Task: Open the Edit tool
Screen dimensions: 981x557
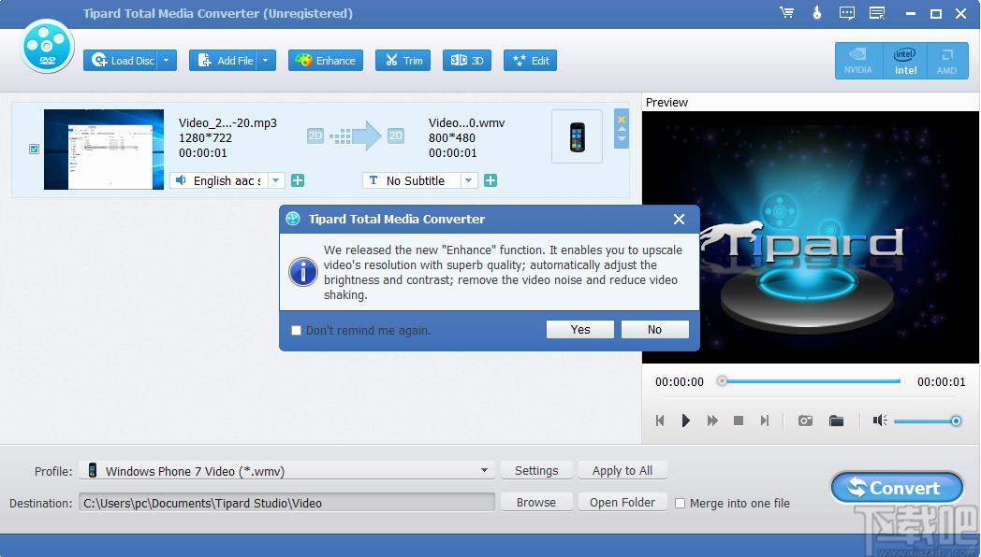Action: coord(530,61)
